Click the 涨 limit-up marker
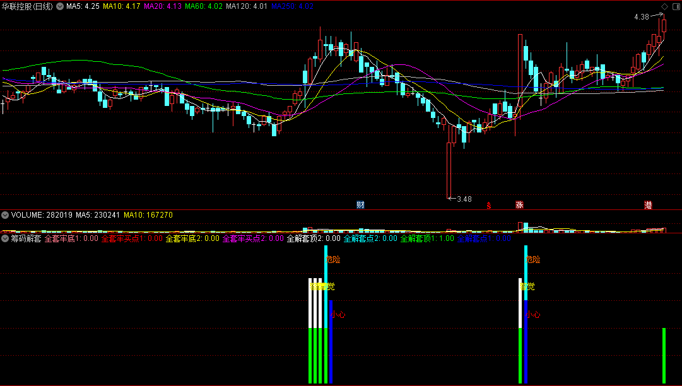Image resolution: width=682 pixels, height=386 pixels. pos(519,205)
